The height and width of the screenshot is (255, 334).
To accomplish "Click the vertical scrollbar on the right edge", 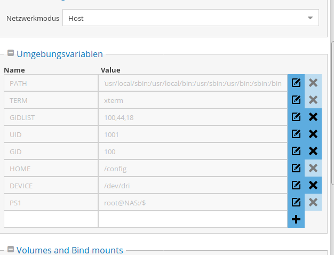I will coord(332,113).
